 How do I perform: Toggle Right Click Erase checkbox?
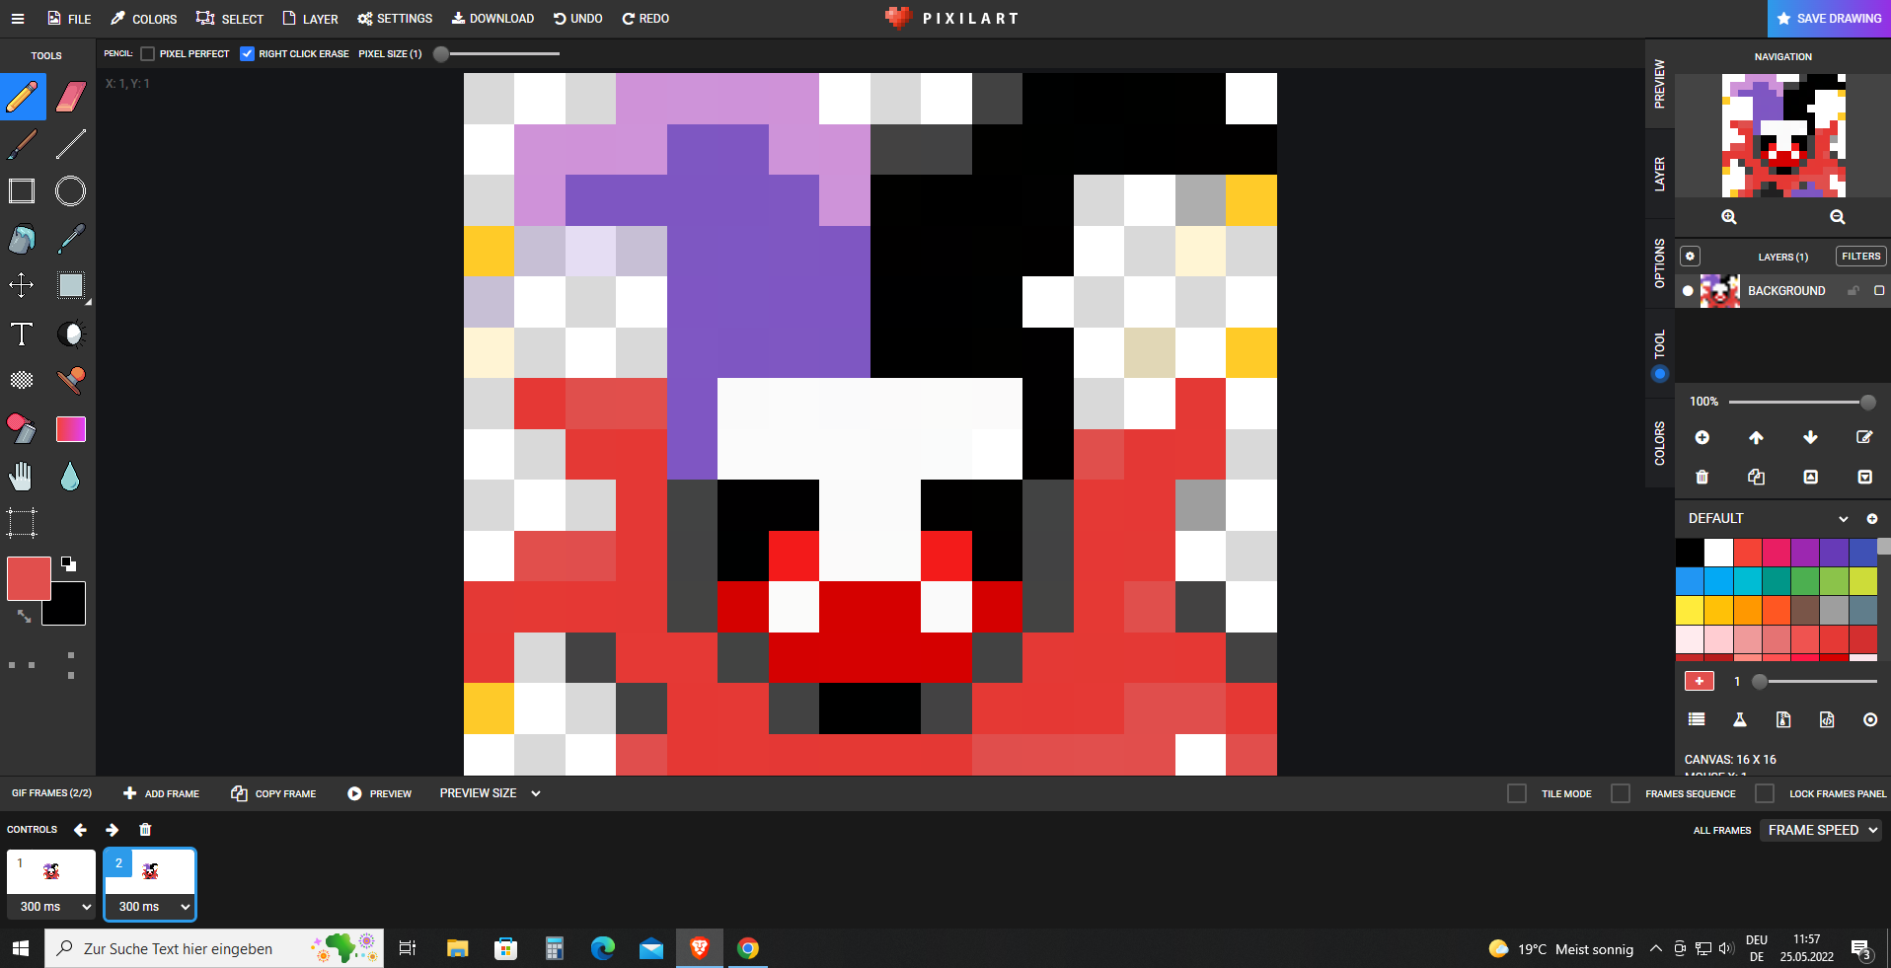(247, 53)
